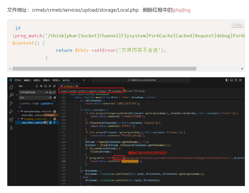Click the clear search results icon
Image resolution: width=249 pixels, height=193 pixels.
tap(41, 86)
